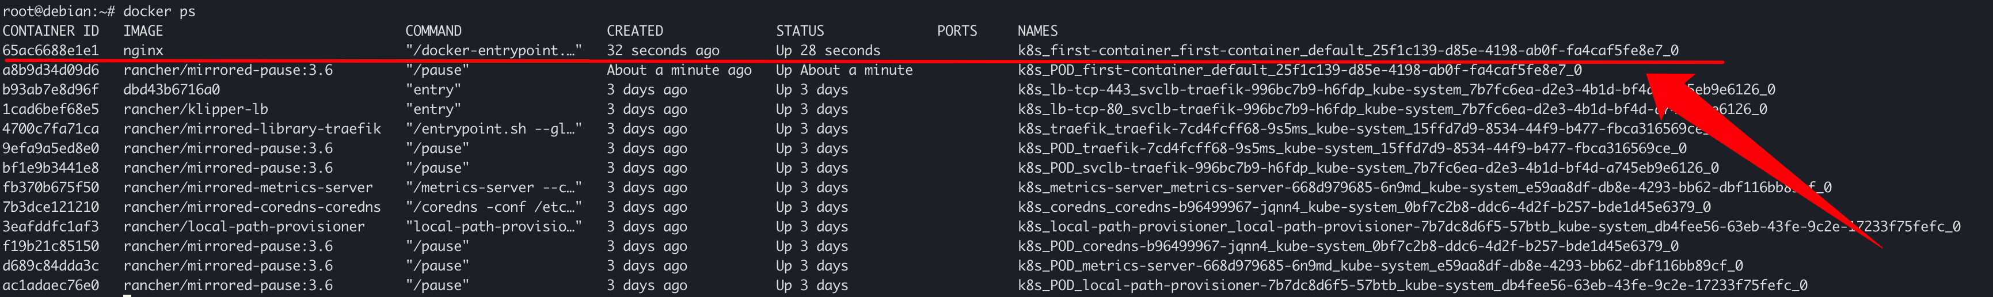The height and width of the screenshot is (297, 1993).
Task: Select container ID 65ac6688e1e1
Action: (x=50, y=50)
